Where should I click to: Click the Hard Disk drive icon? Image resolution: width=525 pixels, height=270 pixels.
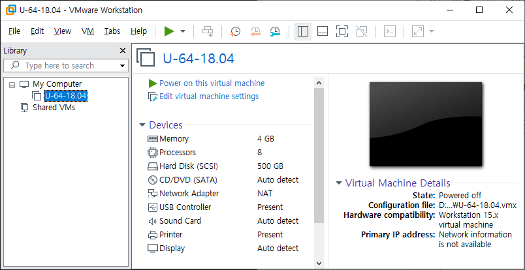tap(153, 166)
